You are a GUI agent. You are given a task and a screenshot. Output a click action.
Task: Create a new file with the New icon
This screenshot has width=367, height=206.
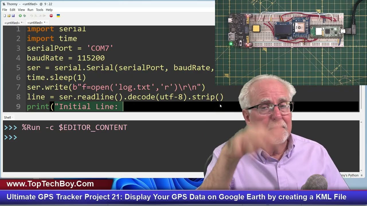coord(5,16)
